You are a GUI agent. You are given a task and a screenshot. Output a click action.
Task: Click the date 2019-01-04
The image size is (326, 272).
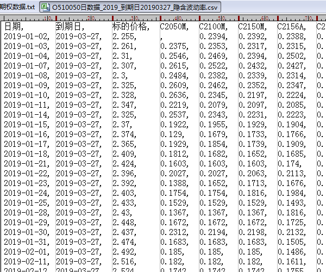27,56
